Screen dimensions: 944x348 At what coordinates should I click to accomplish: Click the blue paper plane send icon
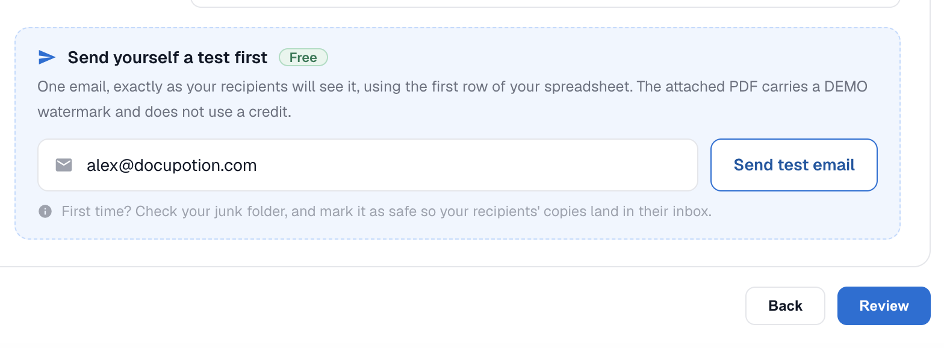point(47,57)
